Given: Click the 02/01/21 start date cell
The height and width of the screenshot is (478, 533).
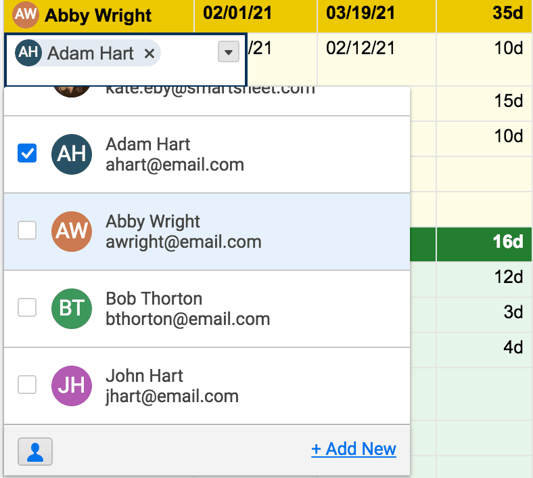Looking at the screenshot, I should [x=256, y=16].
